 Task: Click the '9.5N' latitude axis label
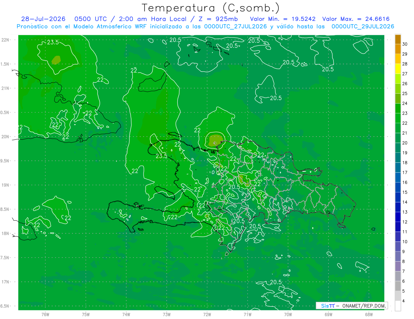tap(5, 161)
